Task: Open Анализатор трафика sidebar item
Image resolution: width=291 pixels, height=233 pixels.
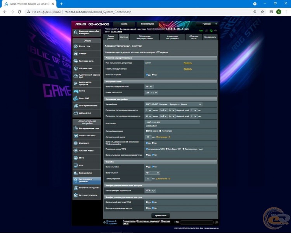Action: [87, 83]
